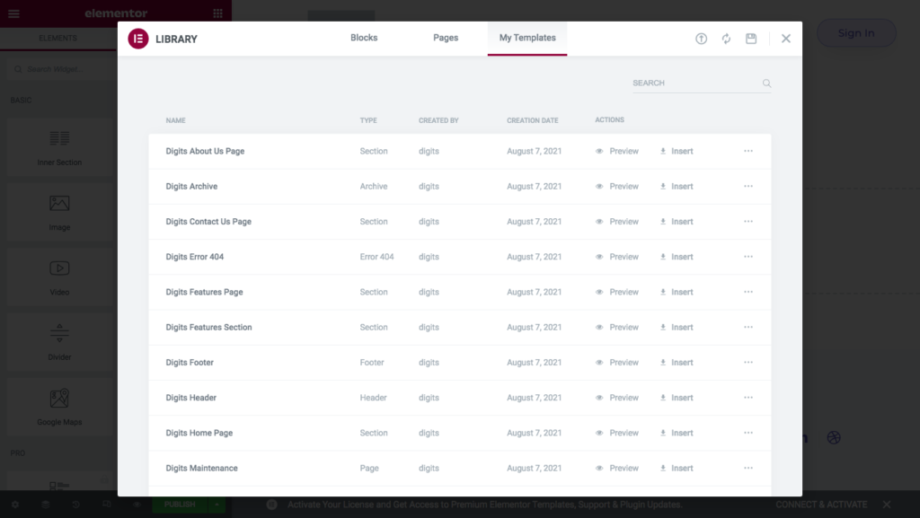Switch to the Blocks tab
The height and width of the screenshot is (518, 920).
pos(364,38)
